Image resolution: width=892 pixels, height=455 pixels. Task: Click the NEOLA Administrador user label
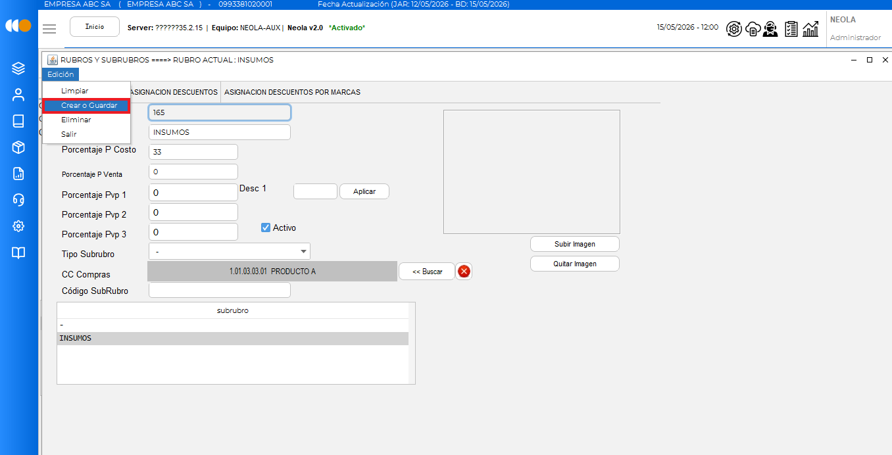855,29
